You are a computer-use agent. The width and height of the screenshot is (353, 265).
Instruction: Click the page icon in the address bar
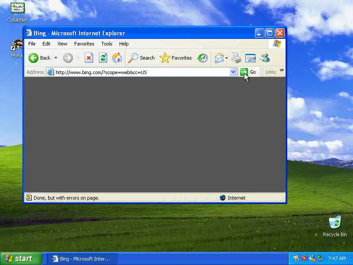coord(50,72)
